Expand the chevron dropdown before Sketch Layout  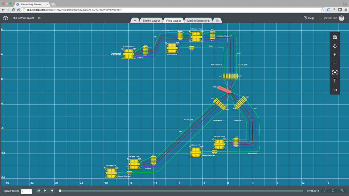135,21
